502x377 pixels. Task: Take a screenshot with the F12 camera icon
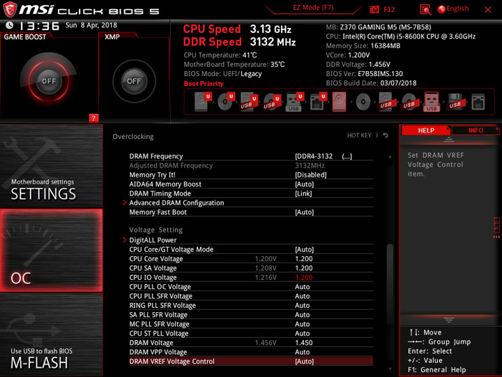point(374,9)
